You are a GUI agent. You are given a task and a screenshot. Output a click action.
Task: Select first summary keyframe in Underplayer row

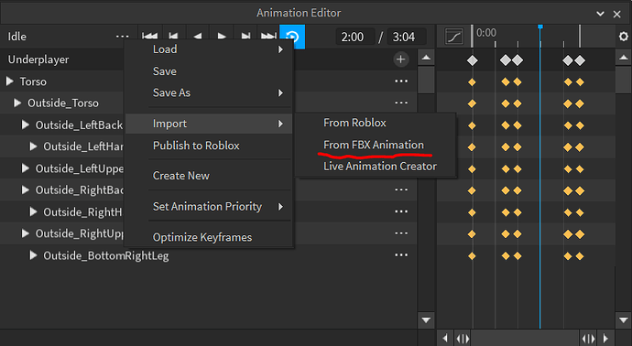473,60
